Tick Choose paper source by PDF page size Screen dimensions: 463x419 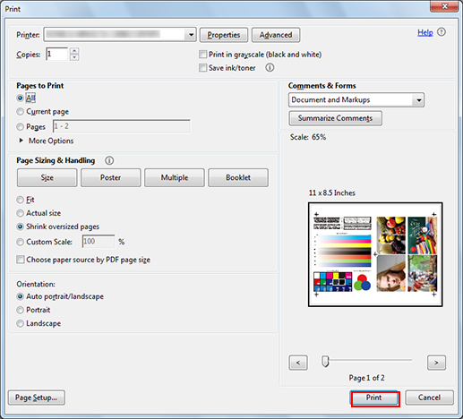(x=21, y=260)
